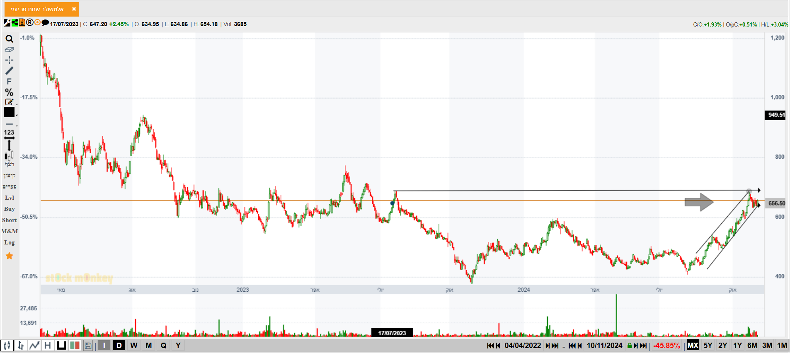Open the black drawing color swatch

click(10, 112)
